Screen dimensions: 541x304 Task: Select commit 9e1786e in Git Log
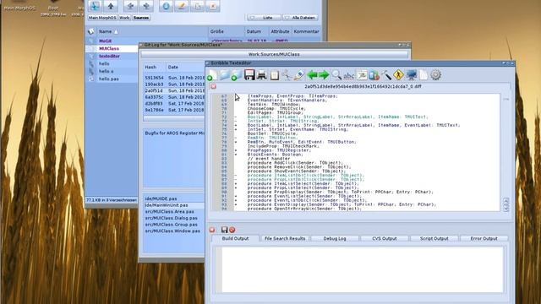click(174, 110)
